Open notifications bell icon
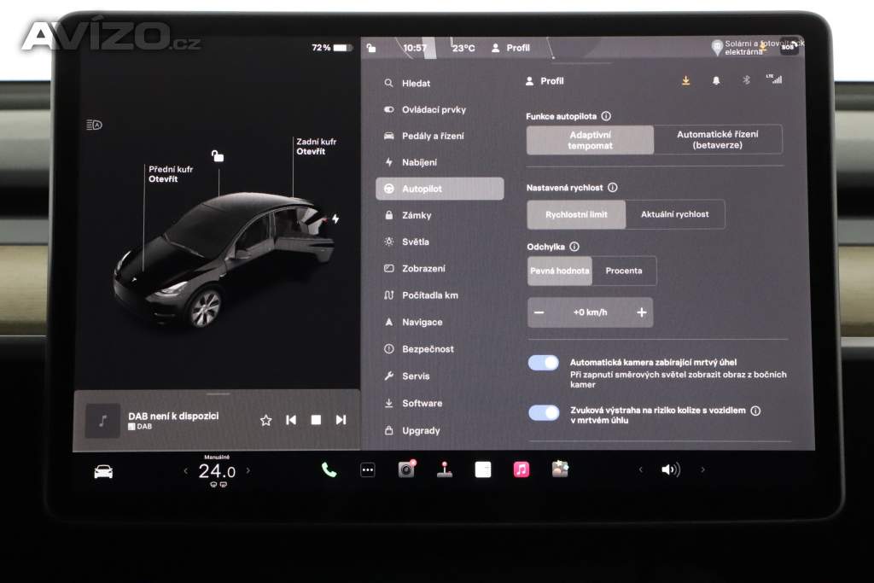Viewport: 874px width, 583px height. (x=716, y=81)
